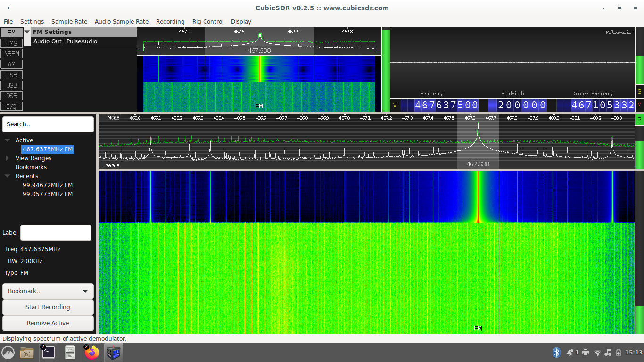Open the notification bell in system tray
Image resolution: width=644 pixels, height=362 pixels.
coord(570,352)
